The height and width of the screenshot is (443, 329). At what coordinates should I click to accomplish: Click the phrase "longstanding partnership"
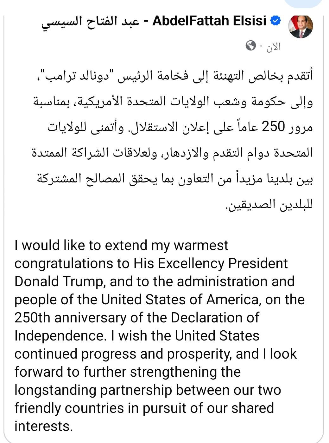pyautogui.click(x=93, y=390)
